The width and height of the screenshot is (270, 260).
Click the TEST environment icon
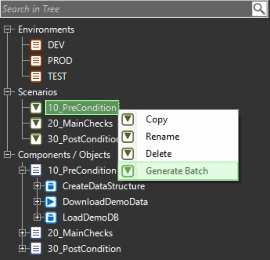coord(36,77)
